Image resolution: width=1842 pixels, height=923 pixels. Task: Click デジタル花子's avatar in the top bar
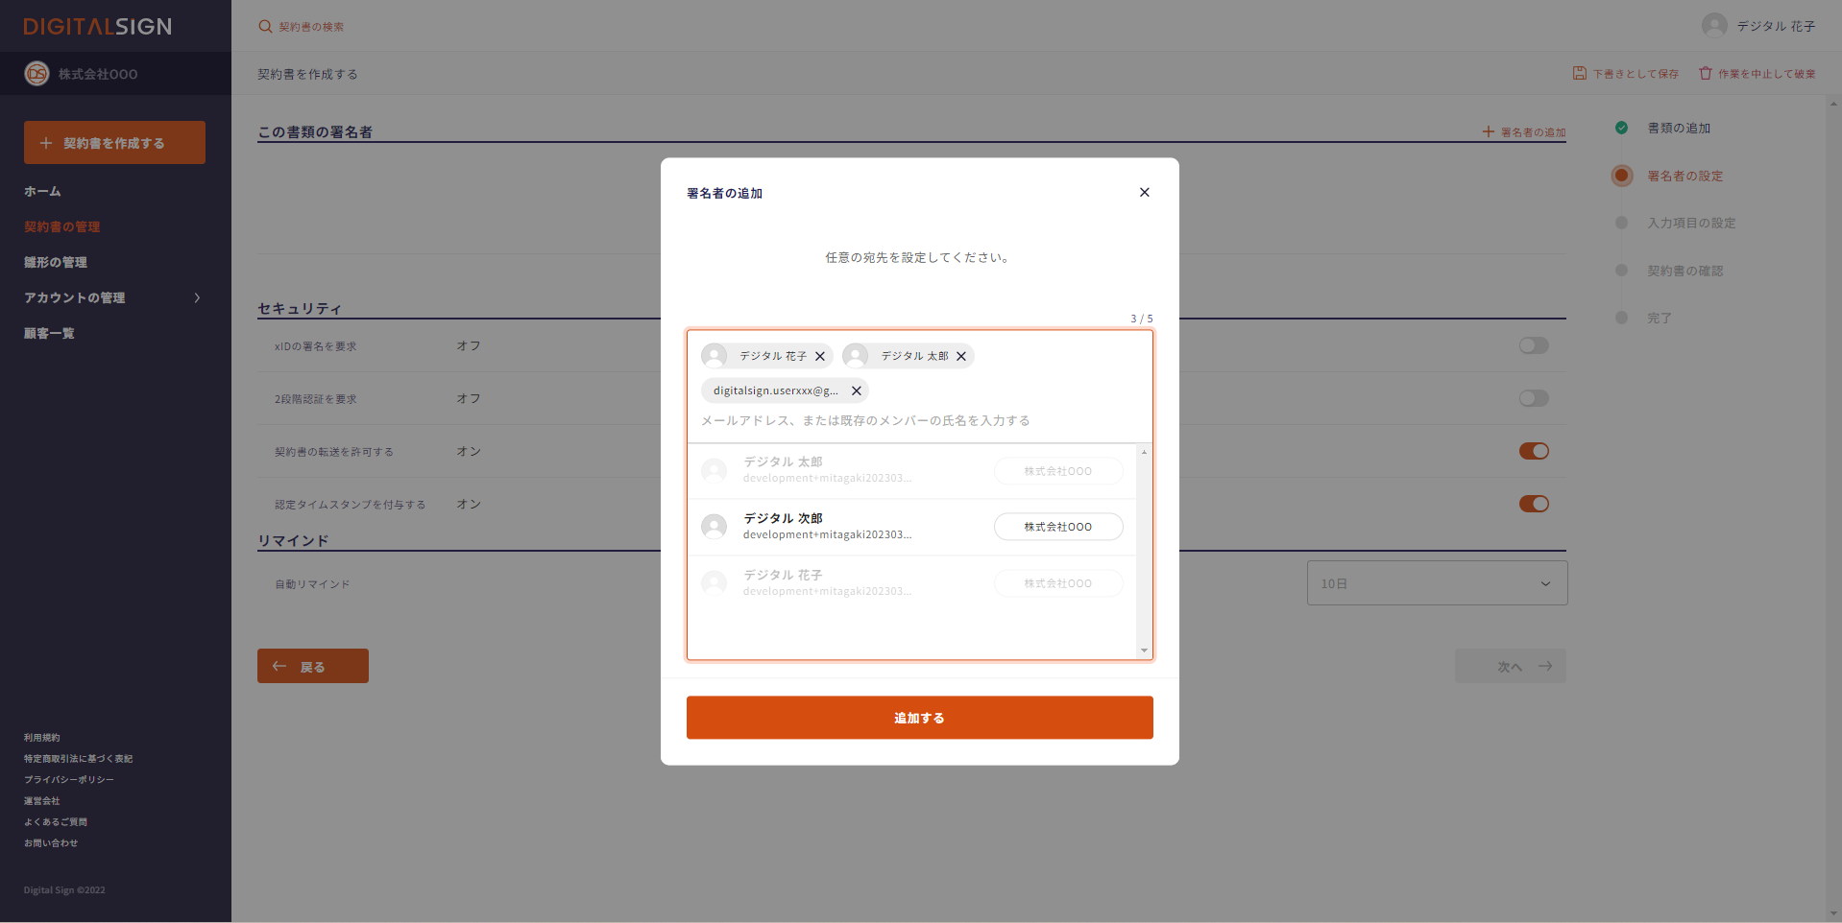(x=1713, y=26)
